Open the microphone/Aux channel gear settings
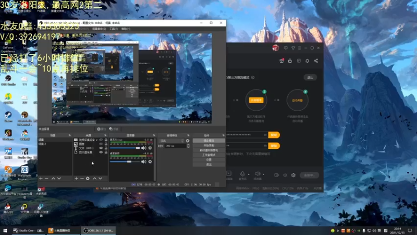This screenshot has width=417, height=235. [150, 148]
